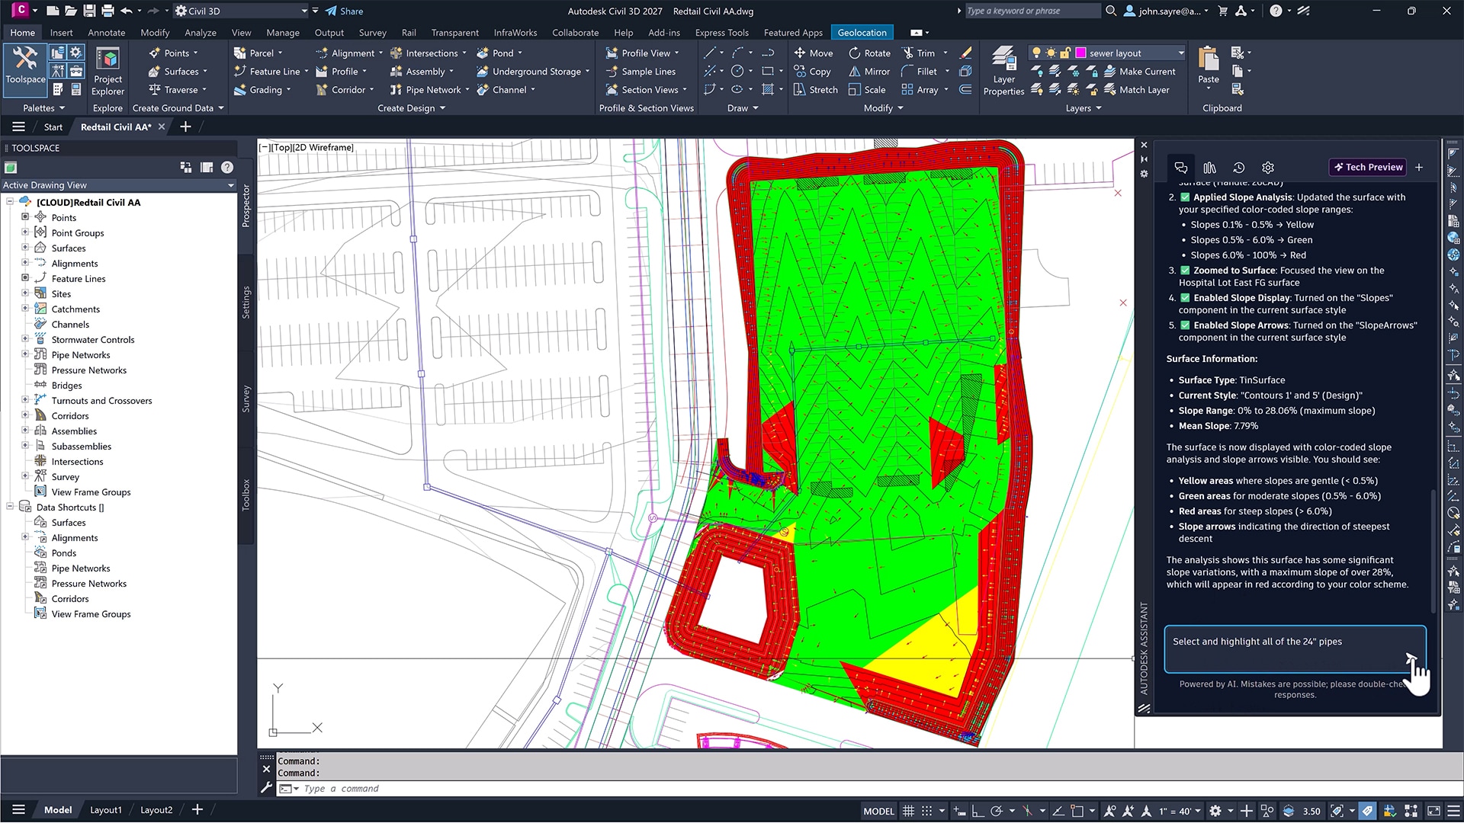Enable snap mode on the status bar
Viewport: 1464px width, 823px height.
[927, 811]
